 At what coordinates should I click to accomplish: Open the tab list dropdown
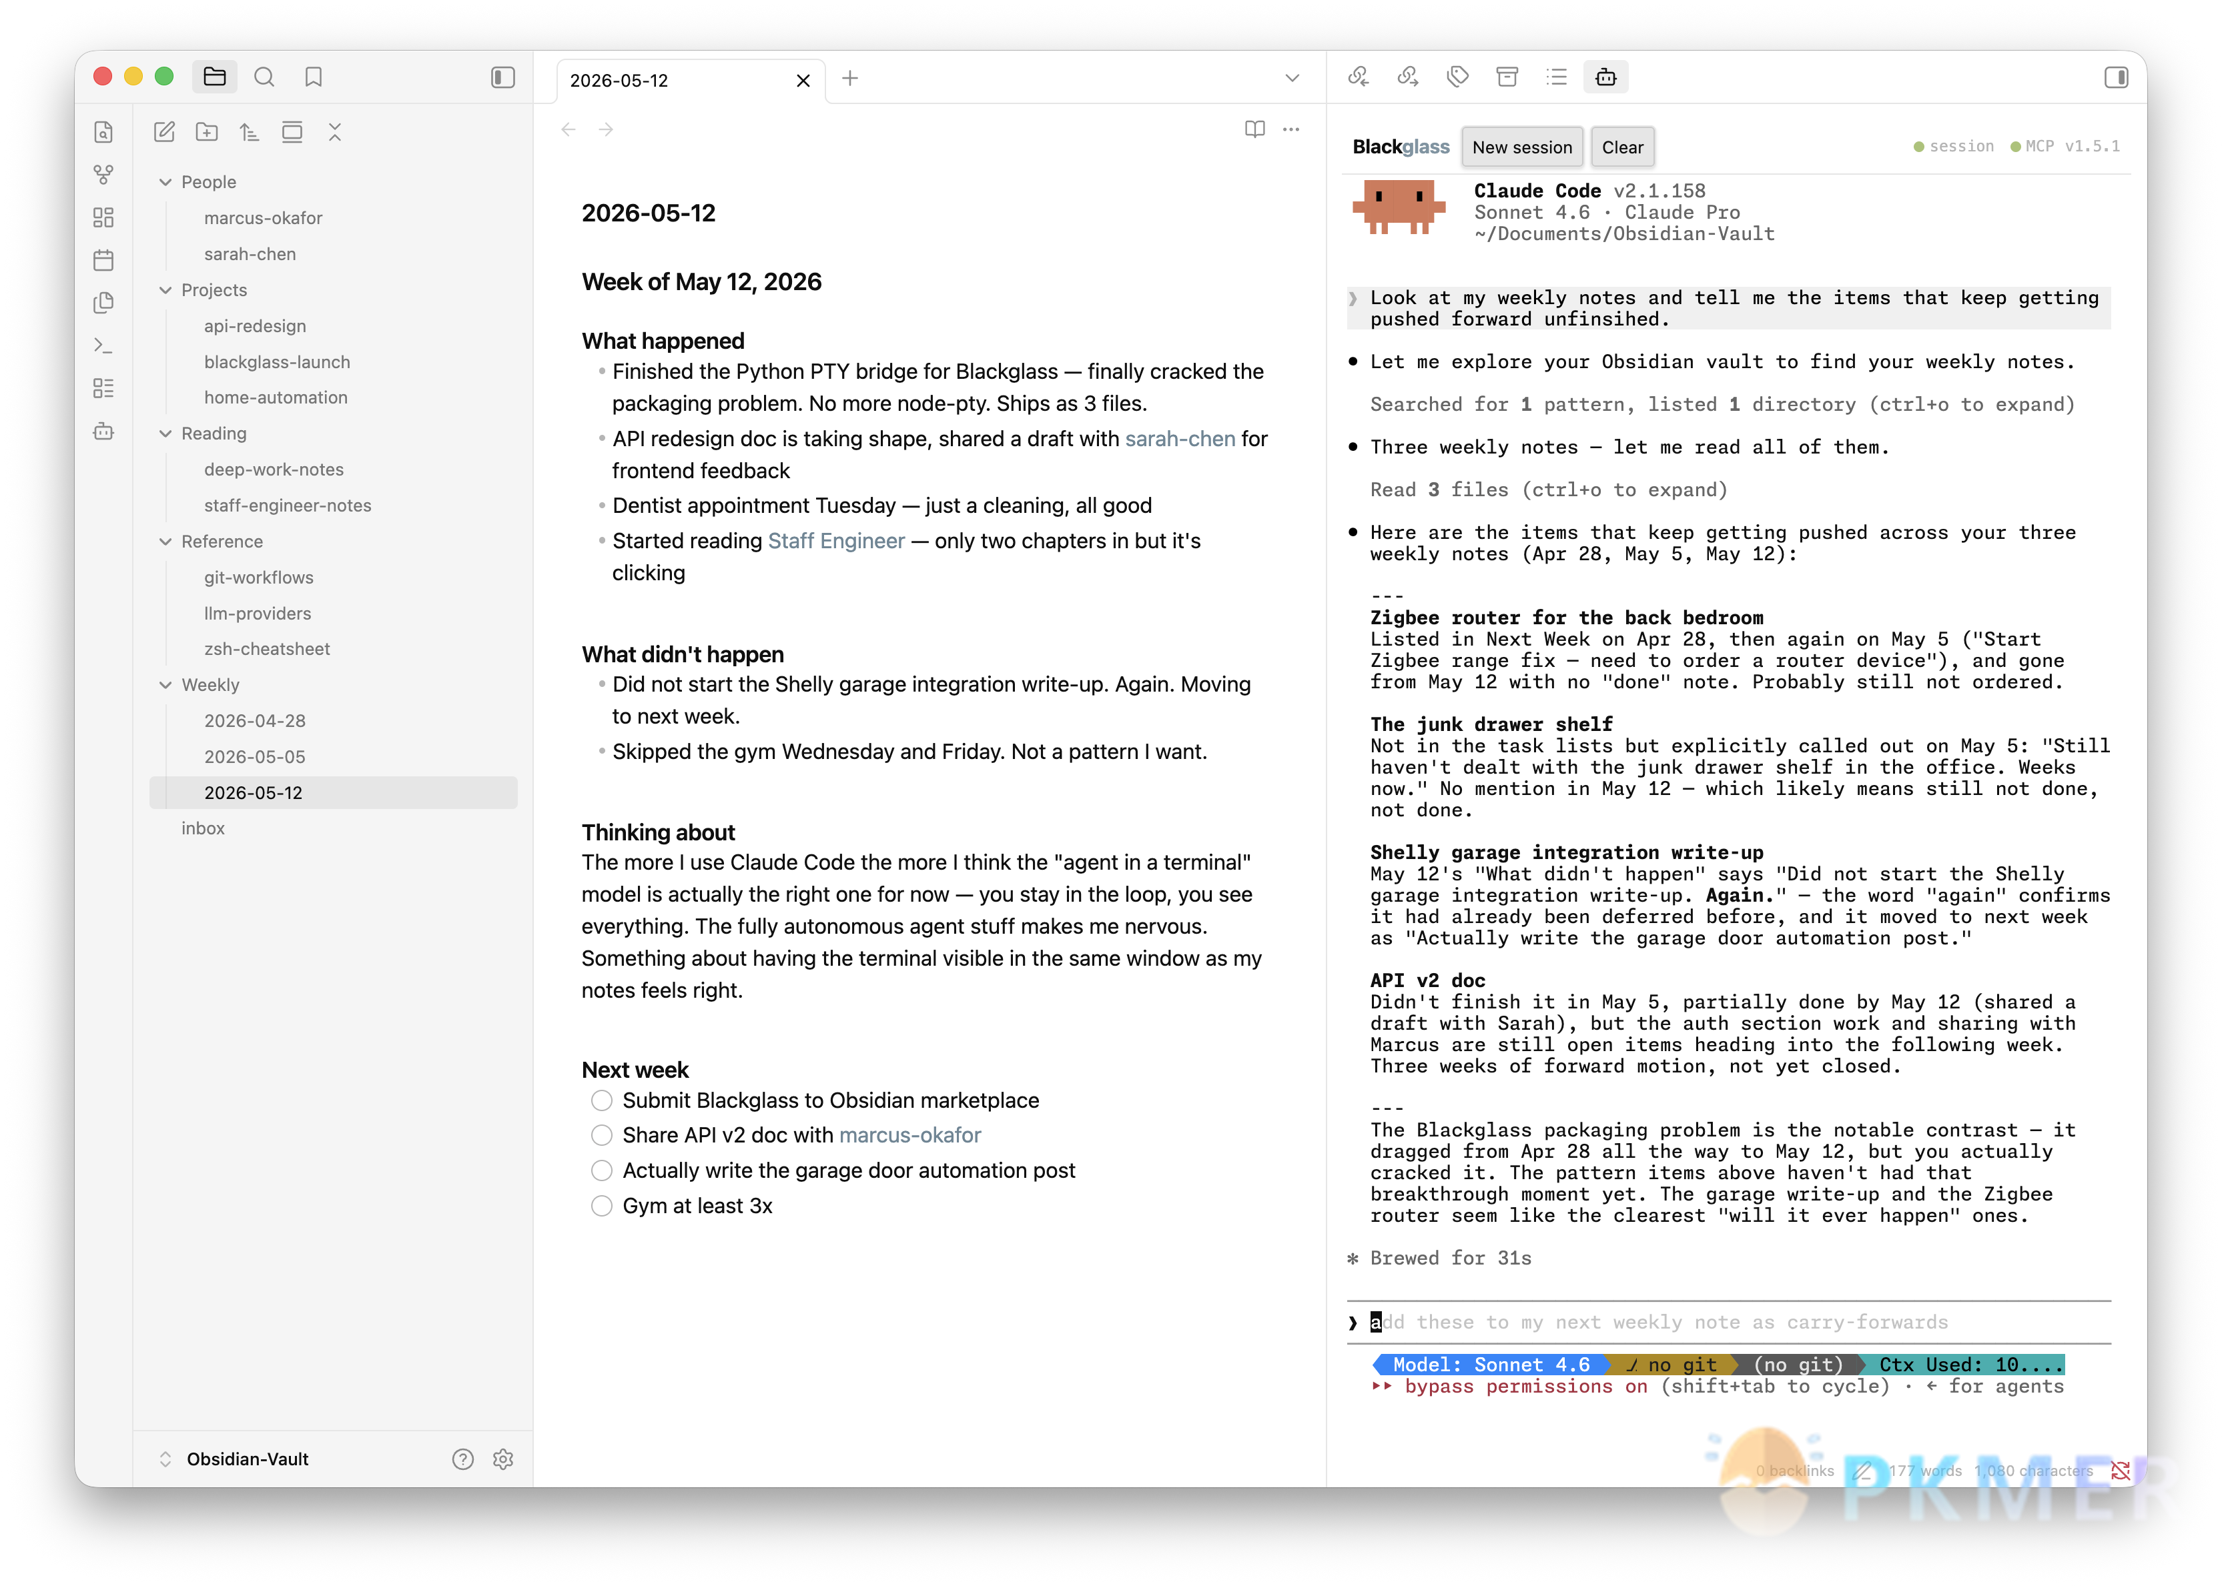[1292, 78]
